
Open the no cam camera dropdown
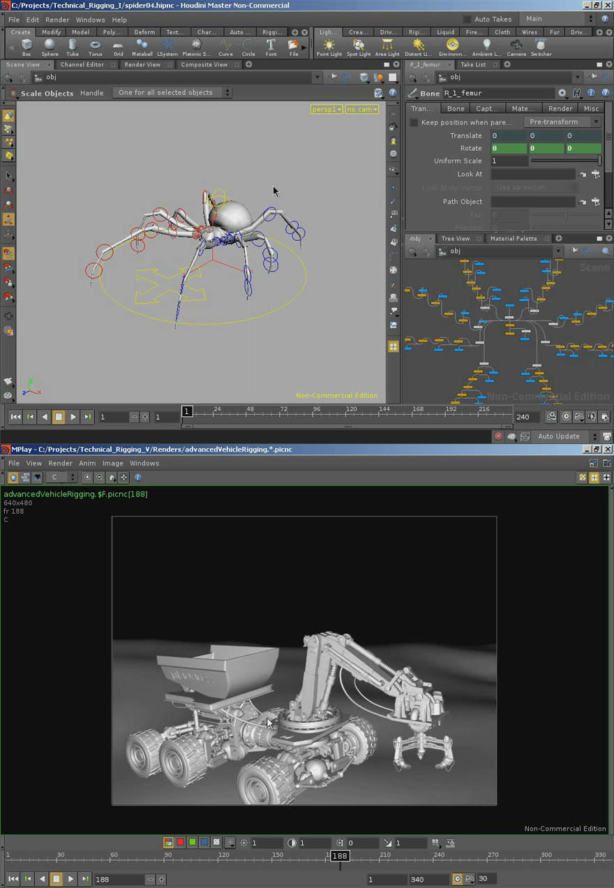click(x=362, y=110)
